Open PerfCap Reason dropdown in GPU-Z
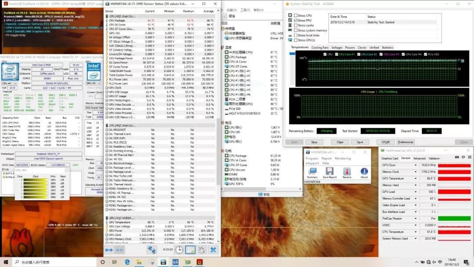The width and height of the screenshot is (474, 267). click(415, 218)
